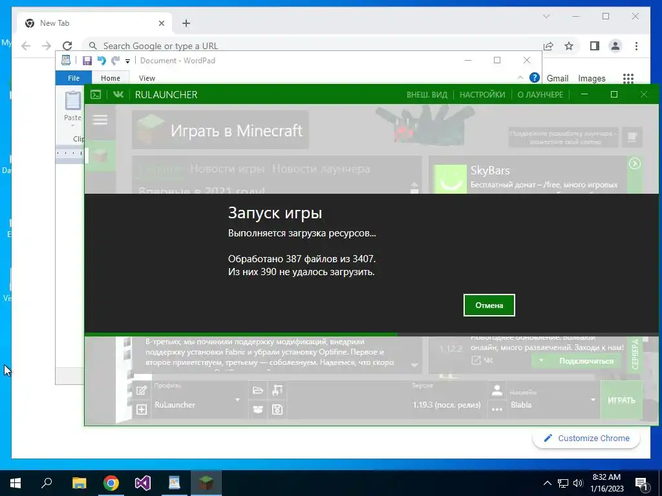Collapse the WordPad ribbon chevron
The width and height of the screenshot is (662, 496).
coord(520,77)
